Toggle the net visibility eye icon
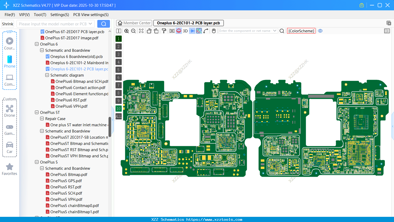Viewport: 394px width, 222px height. 320,31
